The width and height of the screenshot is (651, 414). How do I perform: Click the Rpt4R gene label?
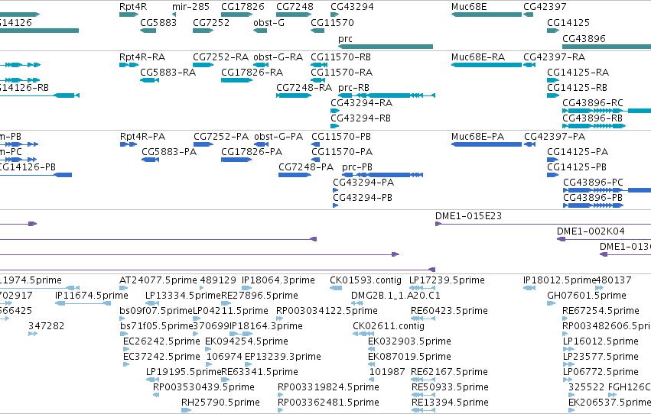(133, 7)
